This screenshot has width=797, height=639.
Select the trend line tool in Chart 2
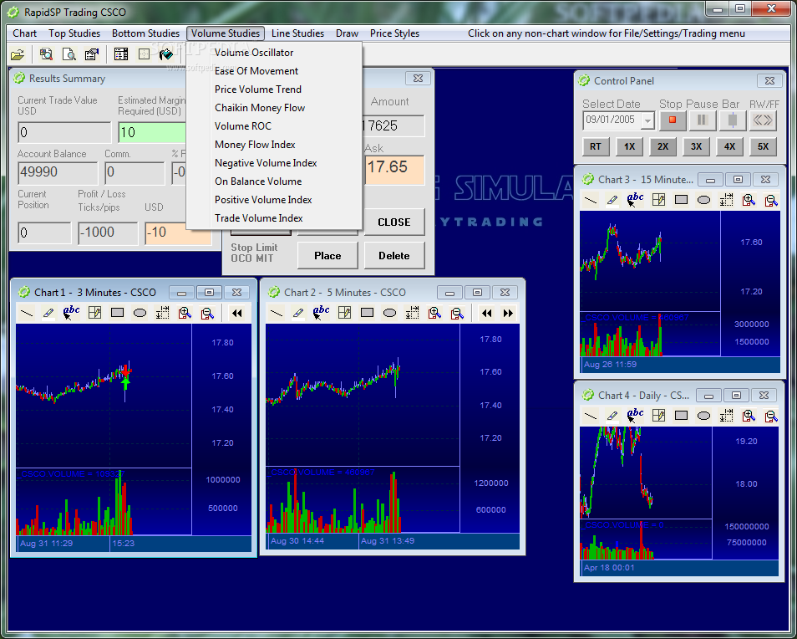276,313
